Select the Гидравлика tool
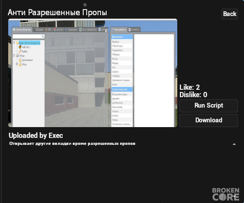The height and width of the screenshot is (203, 244). click(122, 50)
